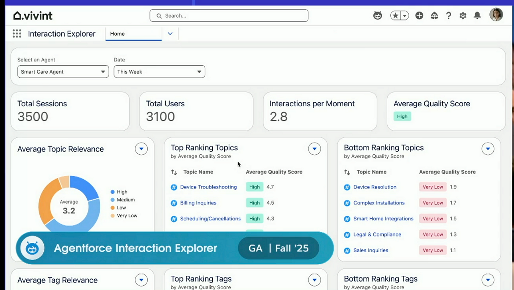Select the Home tab
Image resolution: width=514 pixels, height=290 pixels.
pyautogui.click(x=133, y=34)
